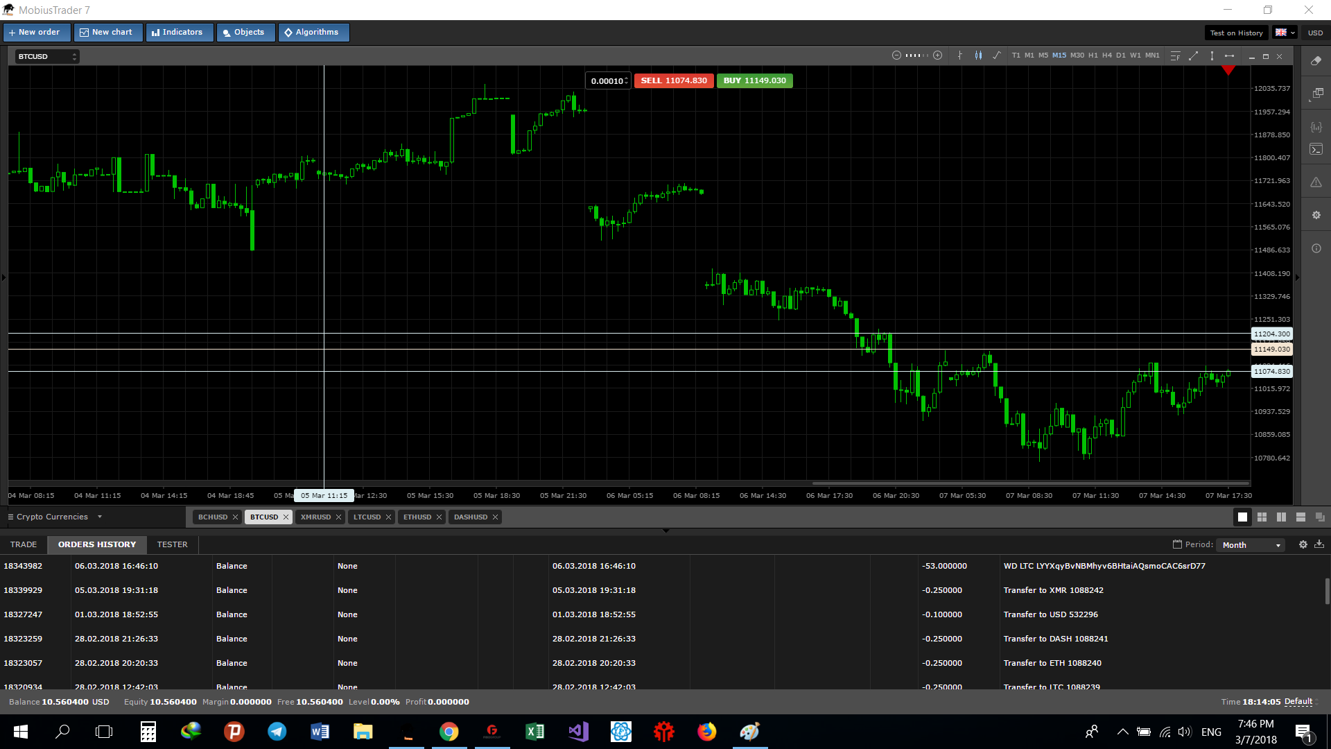Click the chart zoom level slider
Image resolution: width=1331 pixels, height=749 pixels.
tap(916, 55)
